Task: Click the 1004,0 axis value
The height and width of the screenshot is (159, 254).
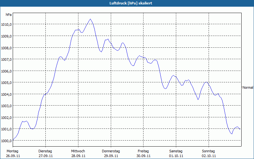Action: click(x=6, y=94)
